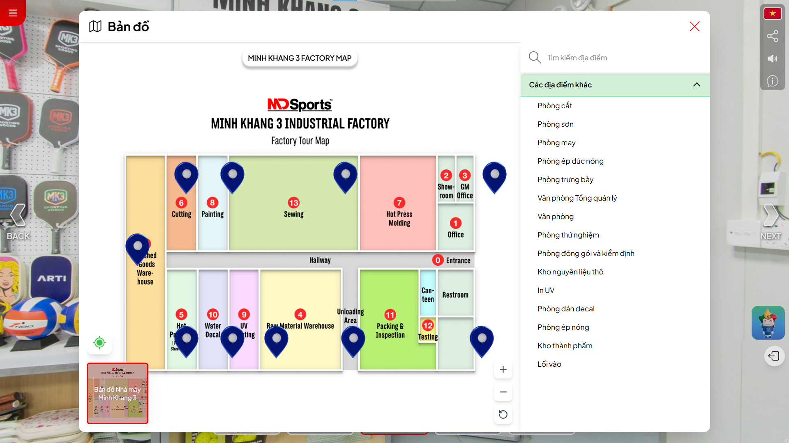Locate current position with green target icon
789x443 pixels.
tap(99, 343)
